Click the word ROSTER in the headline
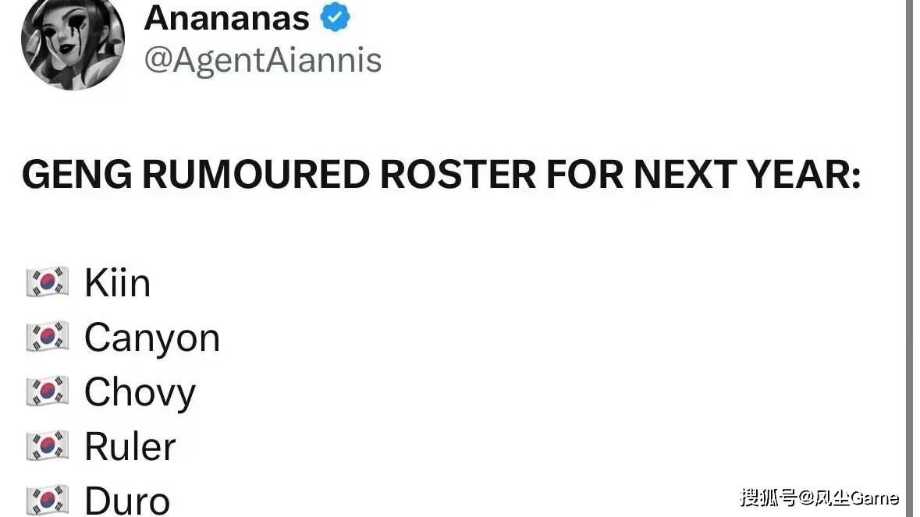The width and height of the screenshot is (920, 517). click(458, 175)
